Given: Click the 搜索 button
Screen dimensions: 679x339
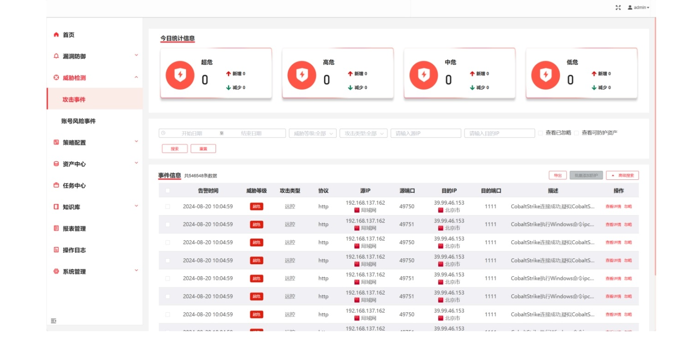Looking at the screenshot, I should pos(175,149).
